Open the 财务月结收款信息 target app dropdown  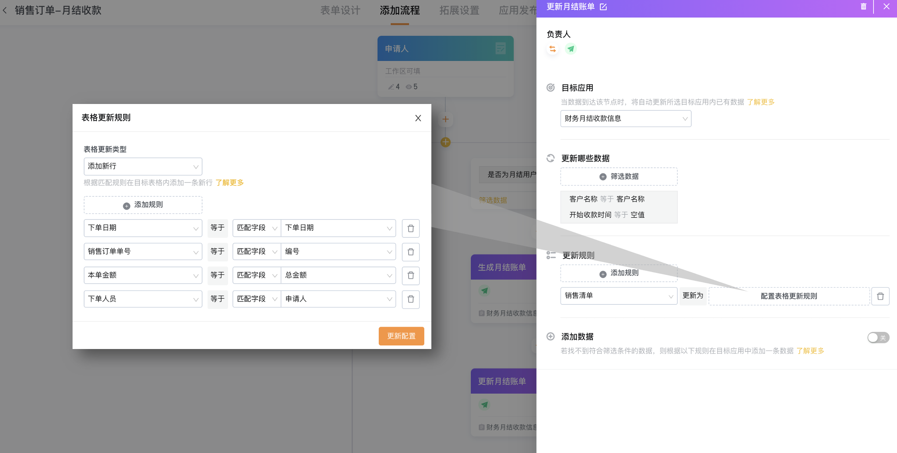626,119
